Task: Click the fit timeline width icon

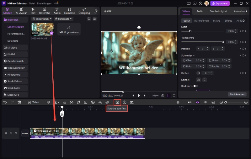Action: [x=213, y=102]
